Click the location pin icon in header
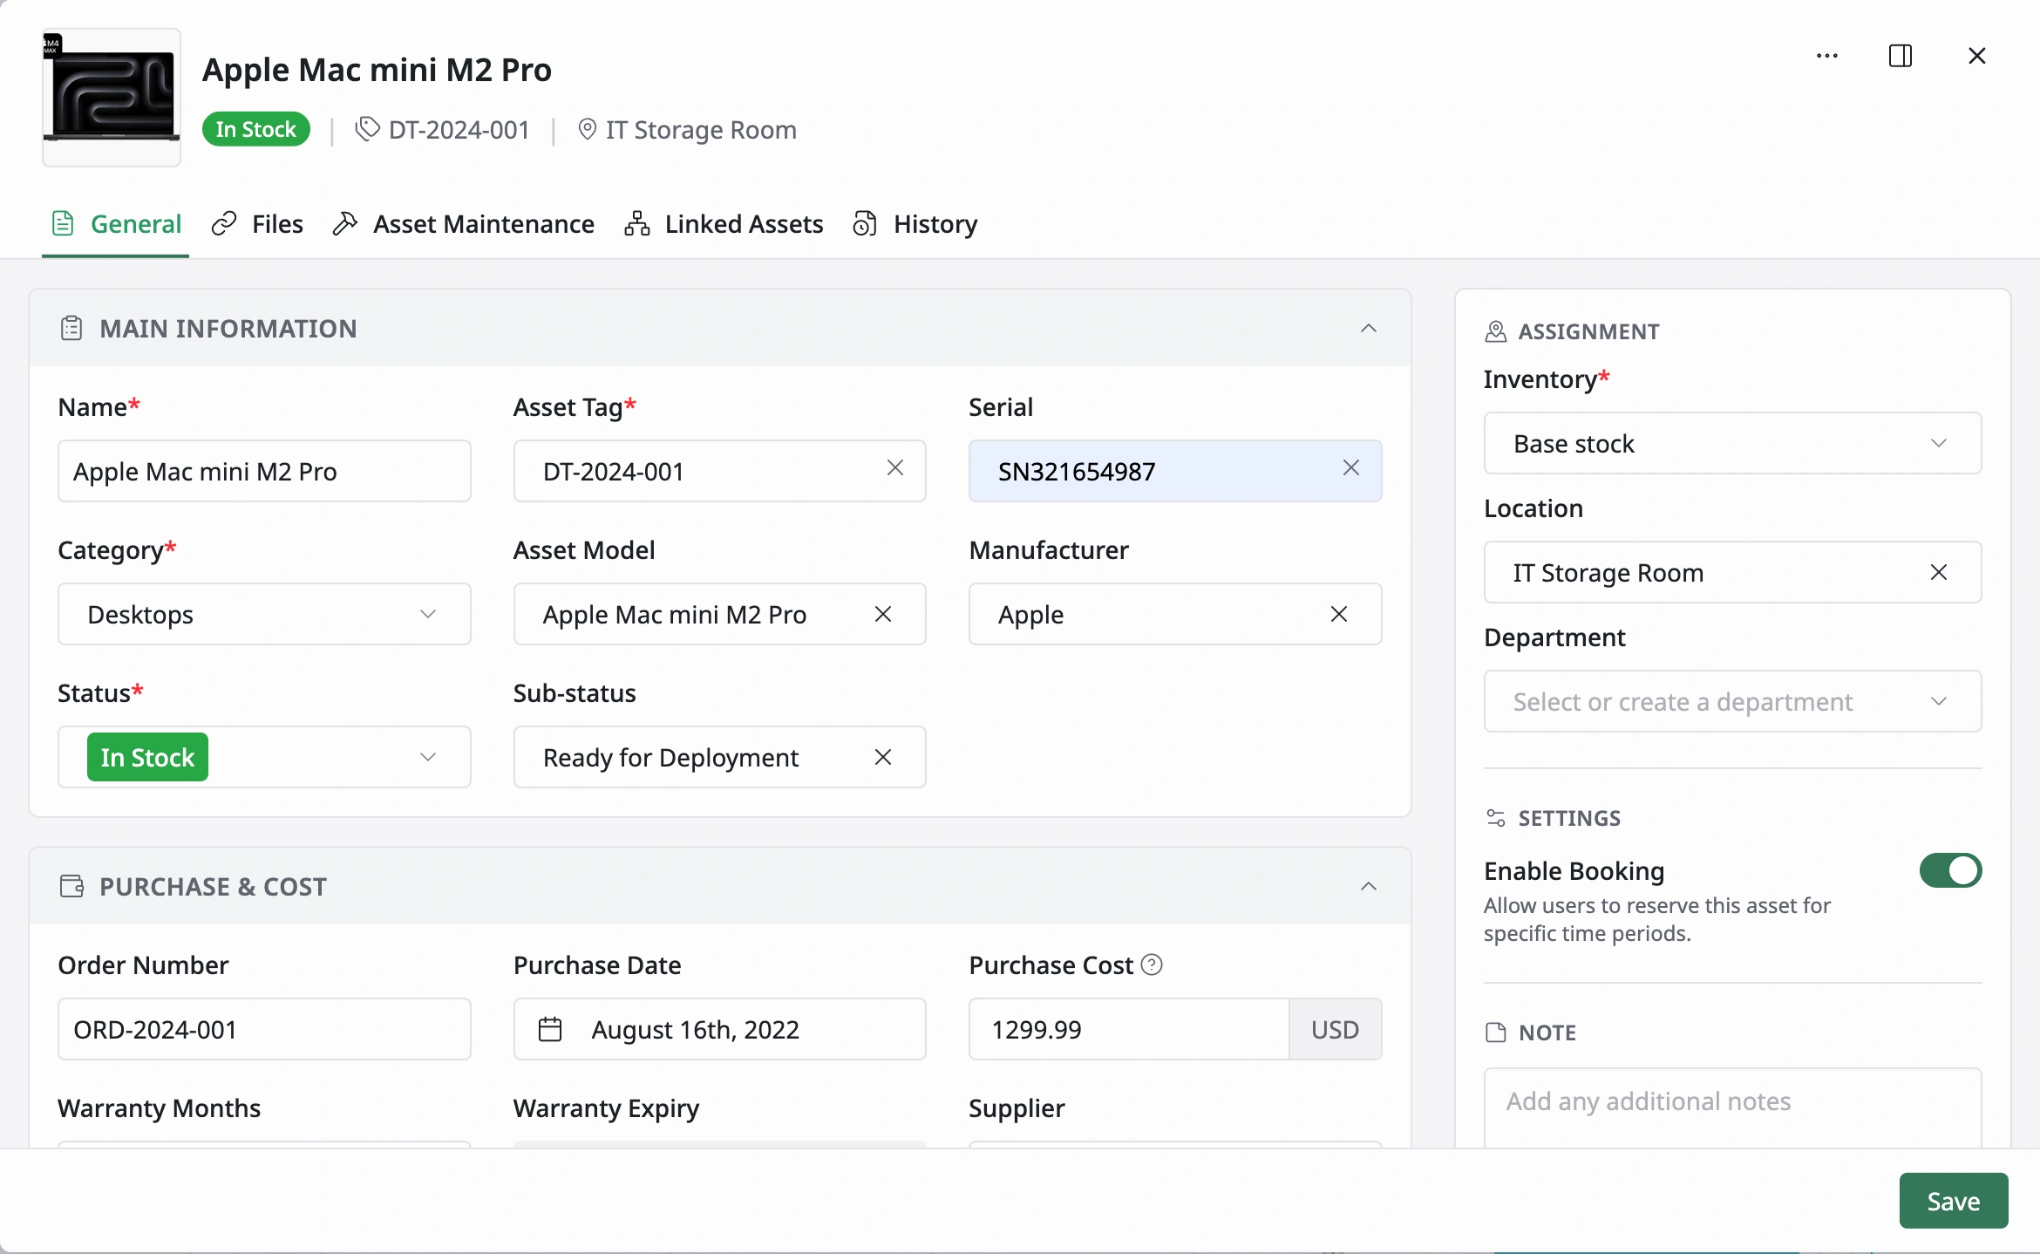Image resolution: width=2040 pixels, height=1254 pixels. pyautogui.click(x=588, y=129)
